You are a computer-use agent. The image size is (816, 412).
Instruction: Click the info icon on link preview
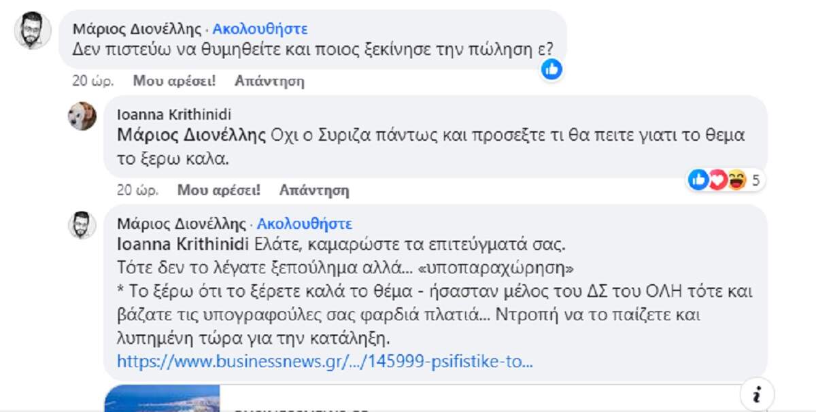tap(755, 394)
